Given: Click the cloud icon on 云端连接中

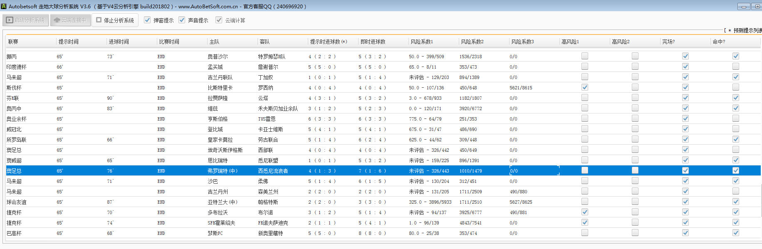Looking at the screenshot, I should coord(57,20).
